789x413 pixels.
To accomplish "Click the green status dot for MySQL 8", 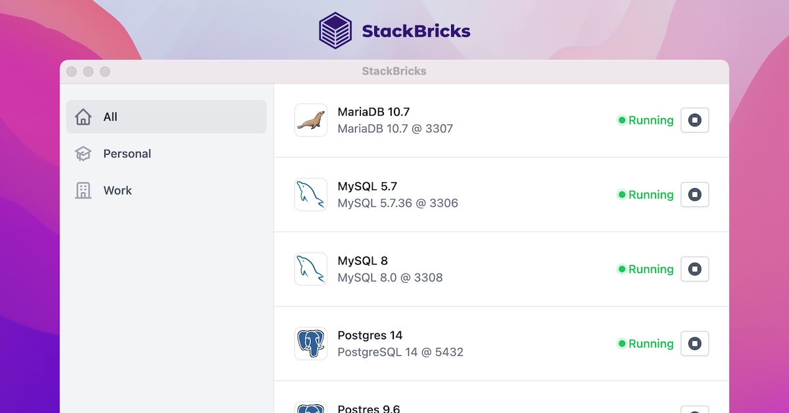I will 621,269.
